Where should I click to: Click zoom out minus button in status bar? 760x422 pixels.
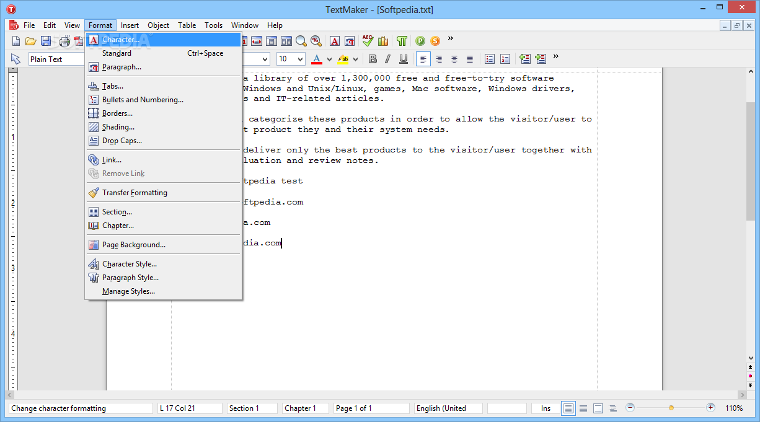630,408
